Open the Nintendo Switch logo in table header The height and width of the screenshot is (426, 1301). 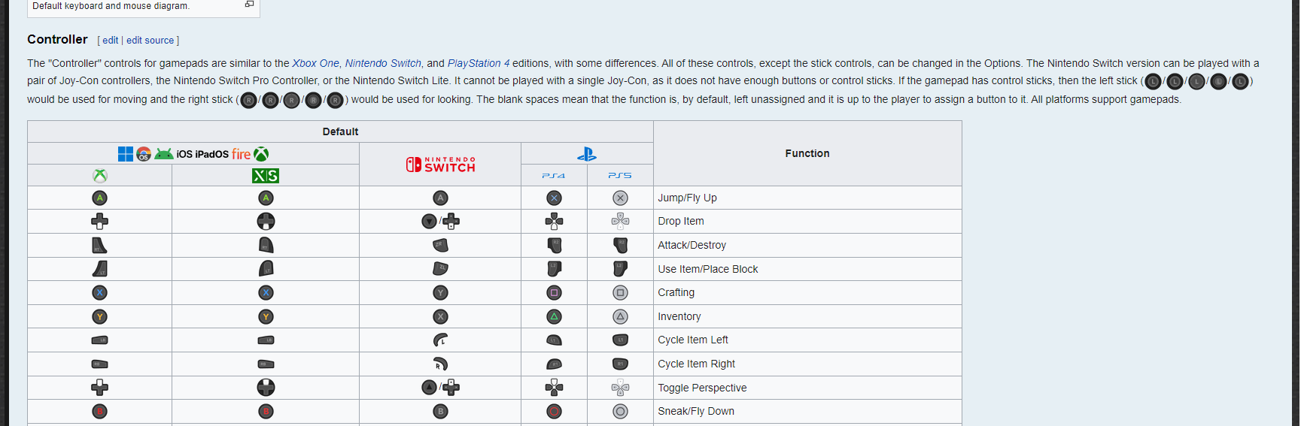point(440,165)
